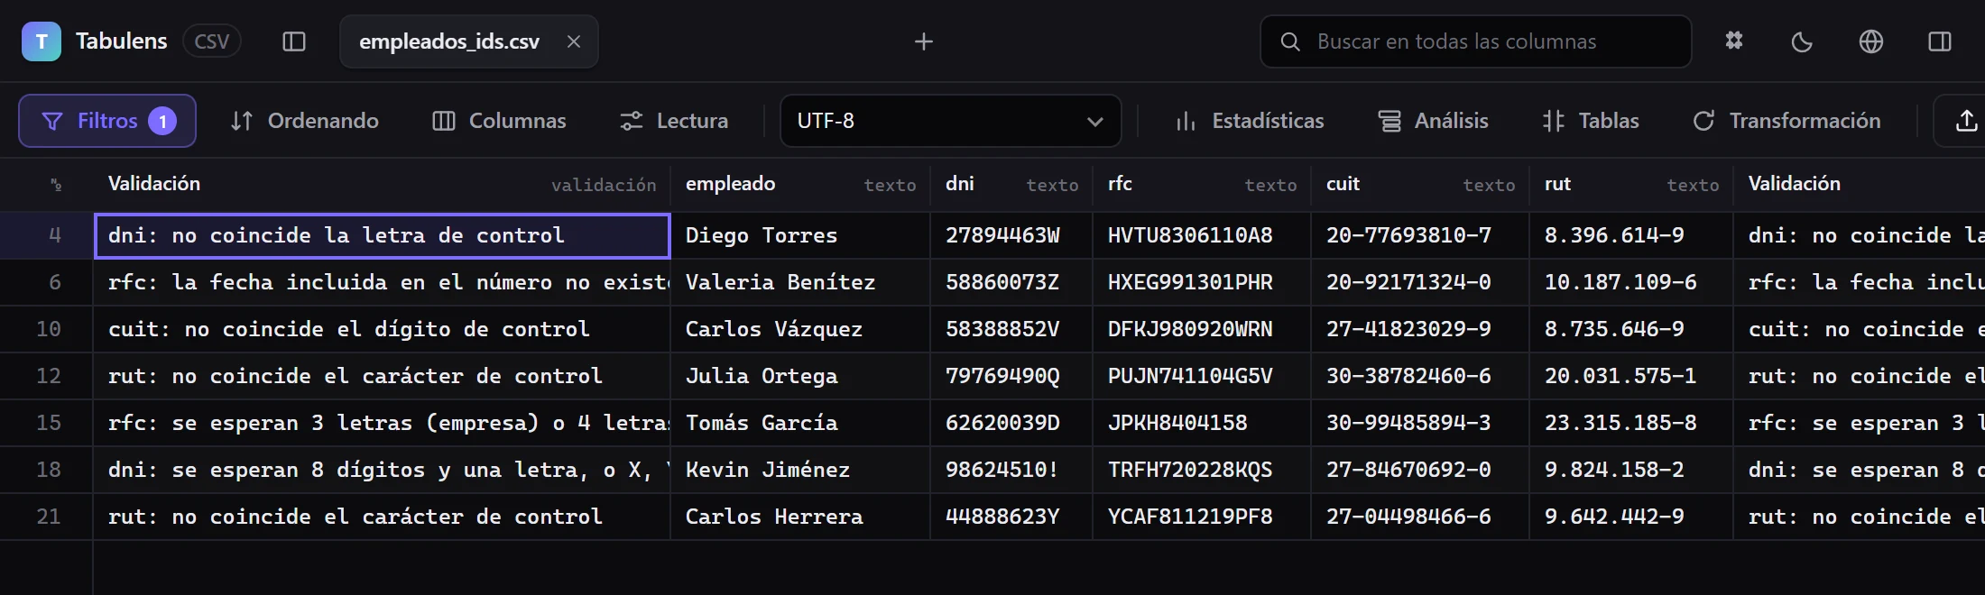Select the cell Tomás García

tap(800, 423)
